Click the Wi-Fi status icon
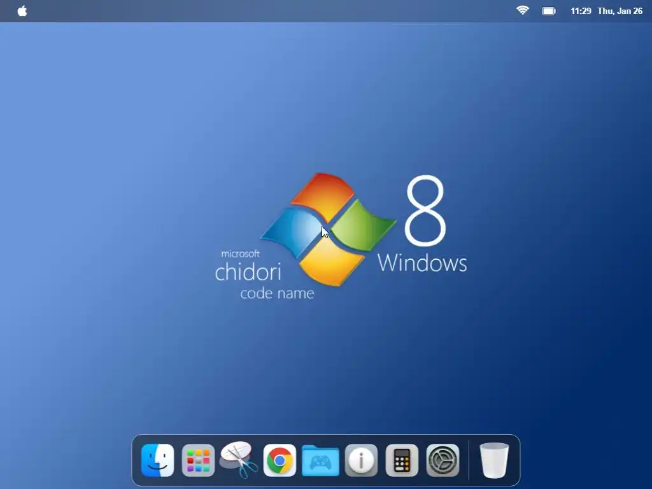Viewport: 652px width, 489px height. point(523,10)
